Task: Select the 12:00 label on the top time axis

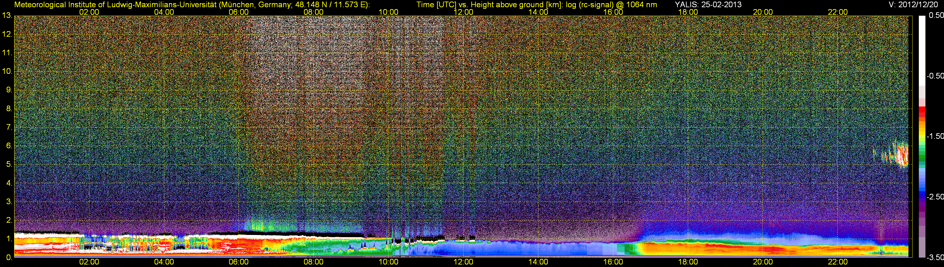Action: point(463,12)
